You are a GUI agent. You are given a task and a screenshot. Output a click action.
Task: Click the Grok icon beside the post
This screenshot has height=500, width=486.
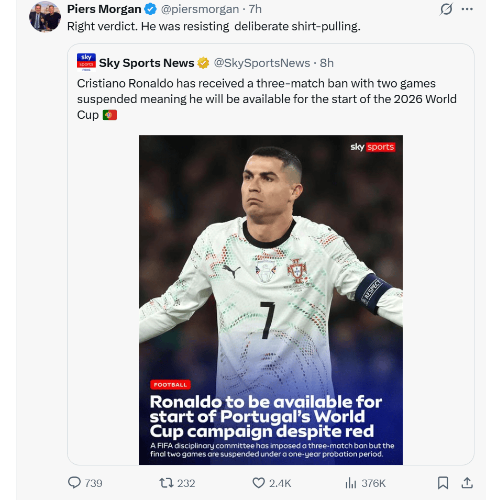click(446, 9)
